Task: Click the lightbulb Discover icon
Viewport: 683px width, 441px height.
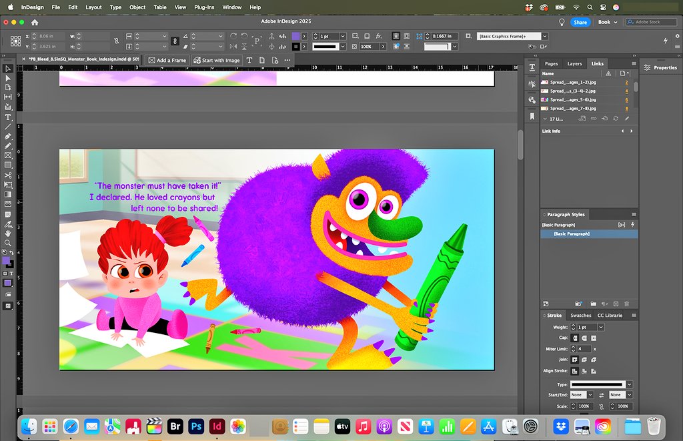Action: point(562,22)
